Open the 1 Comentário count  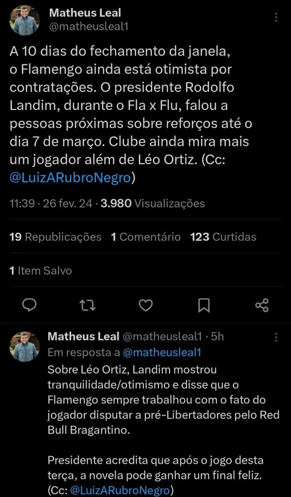[x=145, y=237]
